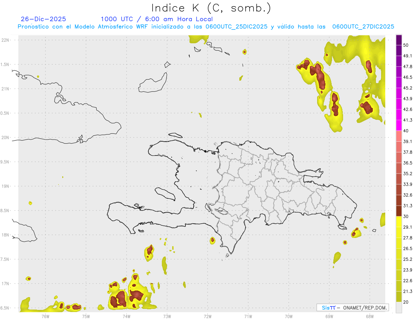
Task: Select the legend value '43.9'
Action: 408,99
